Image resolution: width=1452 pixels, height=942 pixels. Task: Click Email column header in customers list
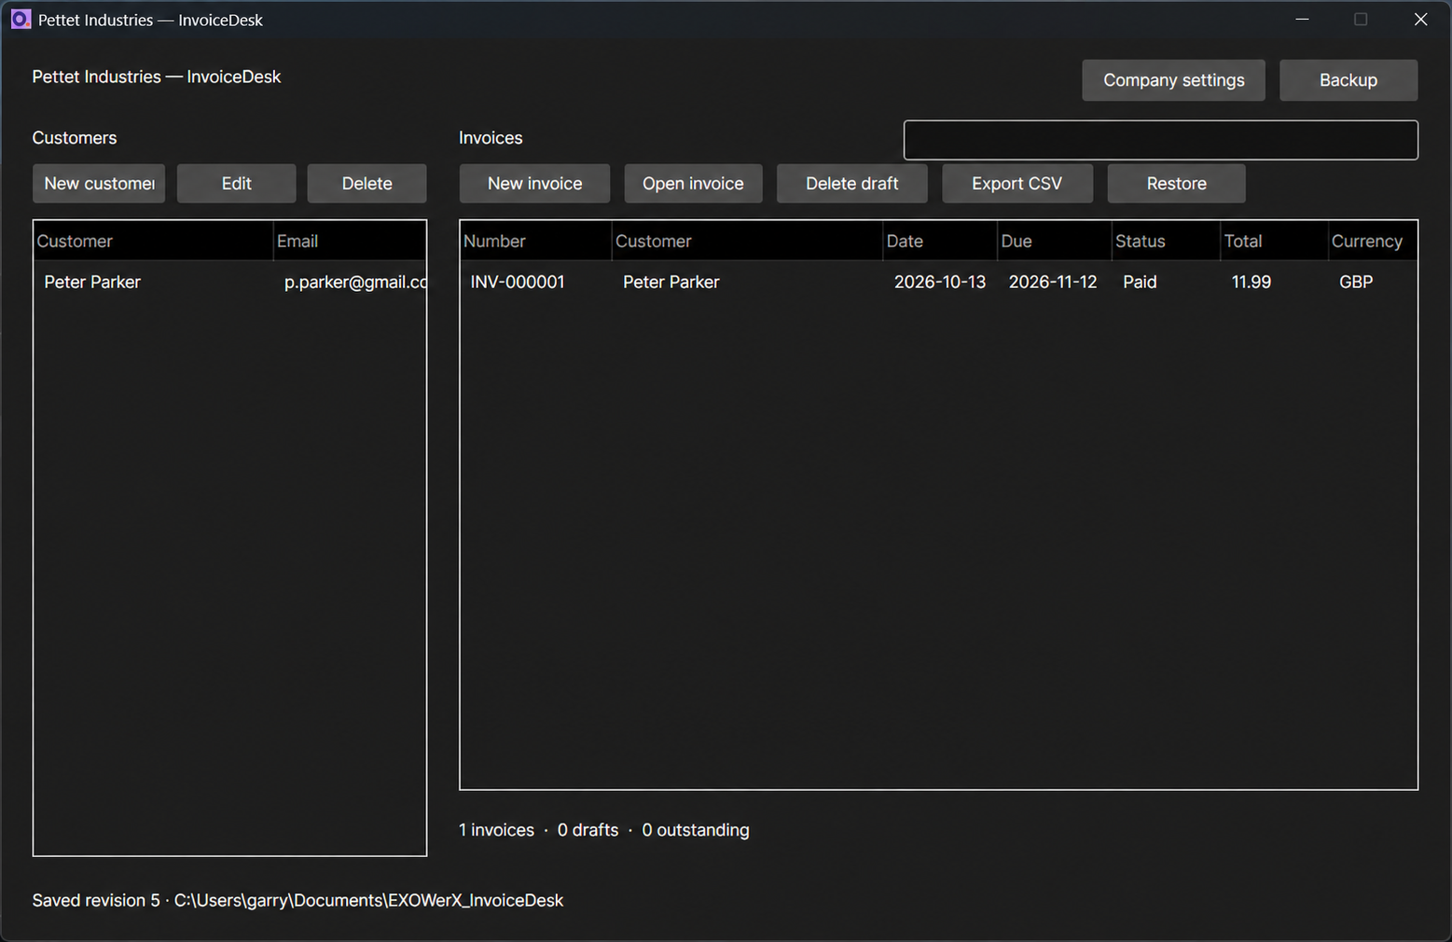[x=350, y=241]
